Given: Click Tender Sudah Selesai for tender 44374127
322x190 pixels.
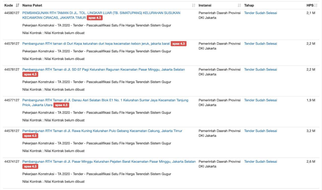Looking at the screenshot, I should [260, 162].
